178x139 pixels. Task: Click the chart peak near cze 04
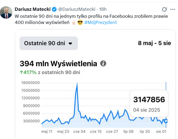77,84
